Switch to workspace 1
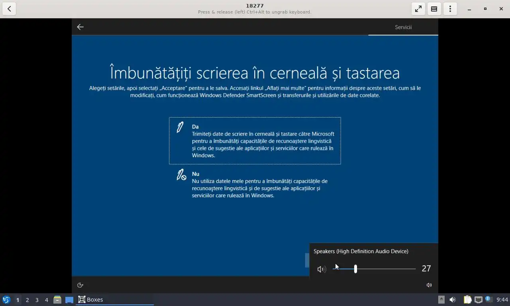Screen dimensions: 510x306 click(x=18, y=300)
